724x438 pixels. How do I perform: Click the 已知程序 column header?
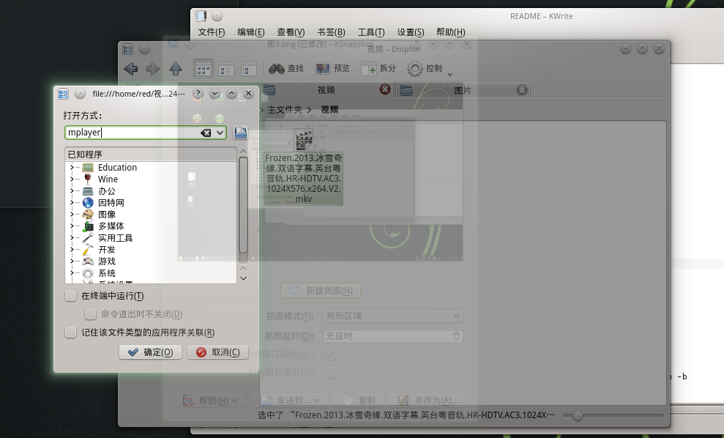pos(151,155)
